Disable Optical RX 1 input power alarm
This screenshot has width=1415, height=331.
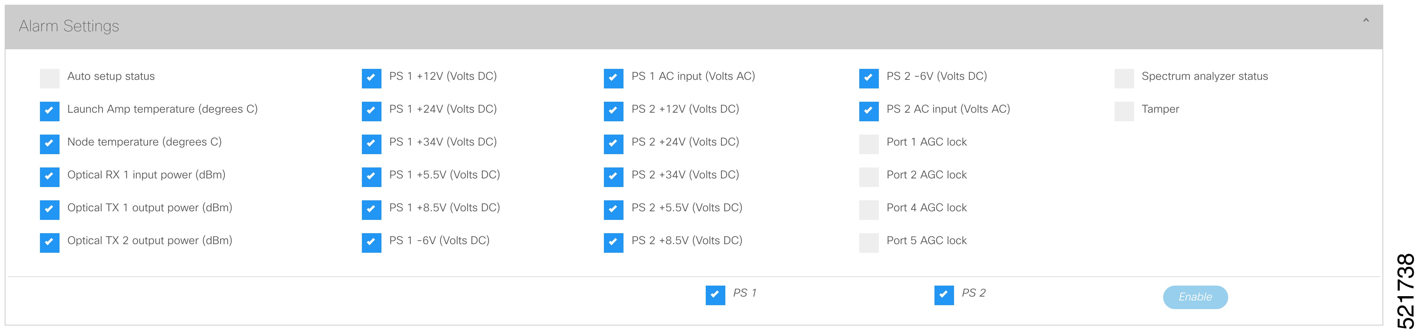pyautogui.click(x=49, y=177)
